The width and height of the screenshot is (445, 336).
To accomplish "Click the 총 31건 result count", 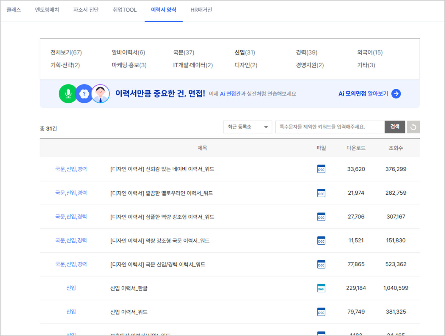I will pos(48,129).
